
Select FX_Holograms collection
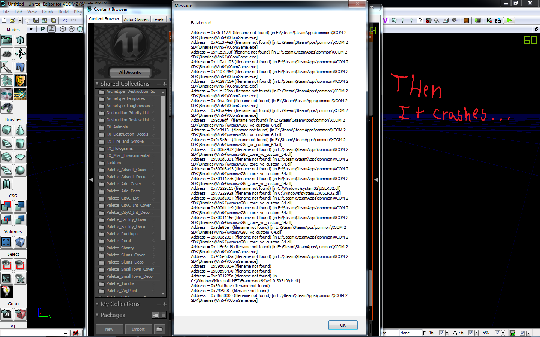coord(120,148)
